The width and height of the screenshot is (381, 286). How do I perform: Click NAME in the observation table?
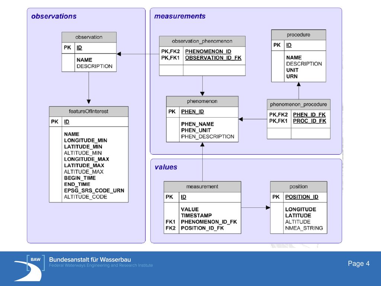click(84, 60)
